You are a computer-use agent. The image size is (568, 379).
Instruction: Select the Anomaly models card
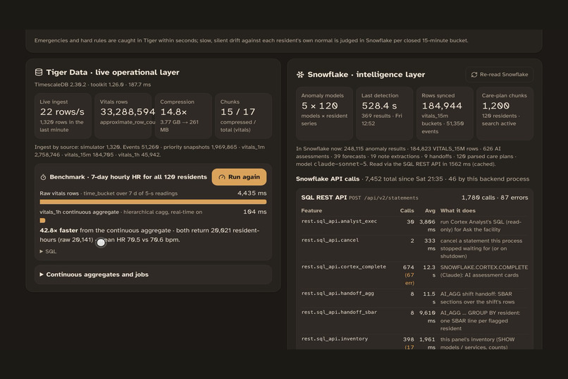325,113
